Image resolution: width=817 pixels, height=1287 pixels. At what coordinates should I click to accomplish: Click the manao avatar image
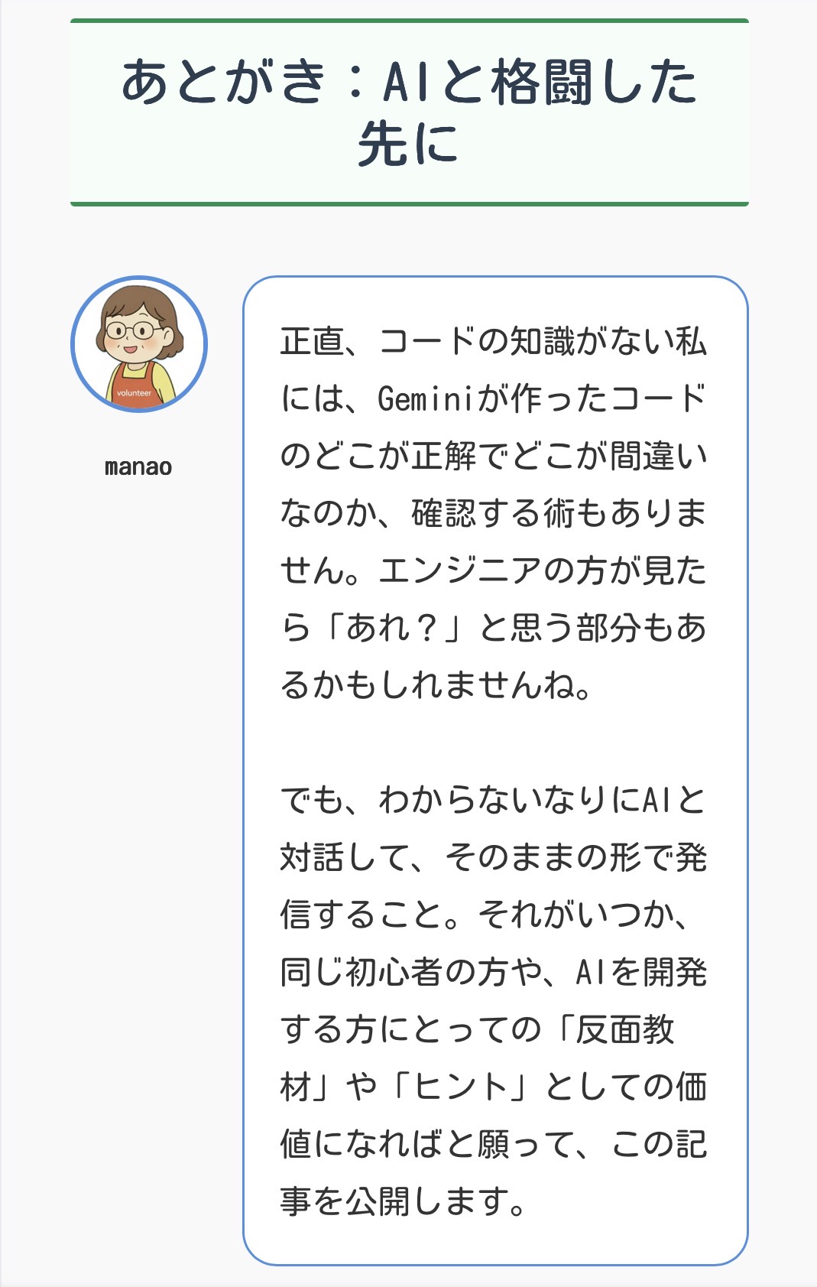click(x=138, y=344)
